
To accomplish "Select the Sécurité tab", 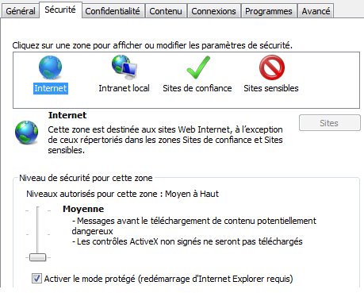I will 60,10.
